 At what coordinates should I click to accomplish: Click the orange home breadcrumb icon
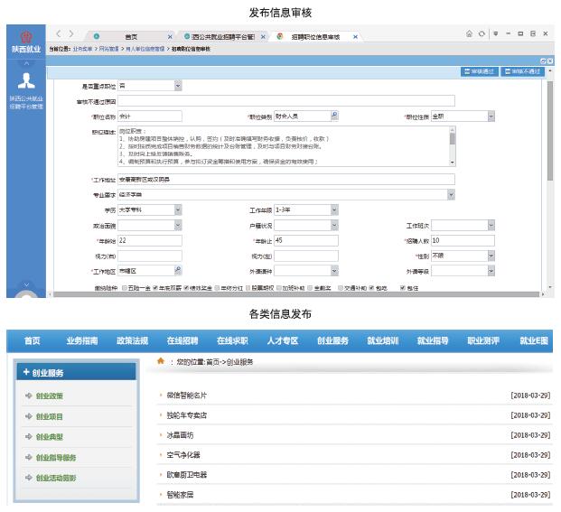[160, 360]
